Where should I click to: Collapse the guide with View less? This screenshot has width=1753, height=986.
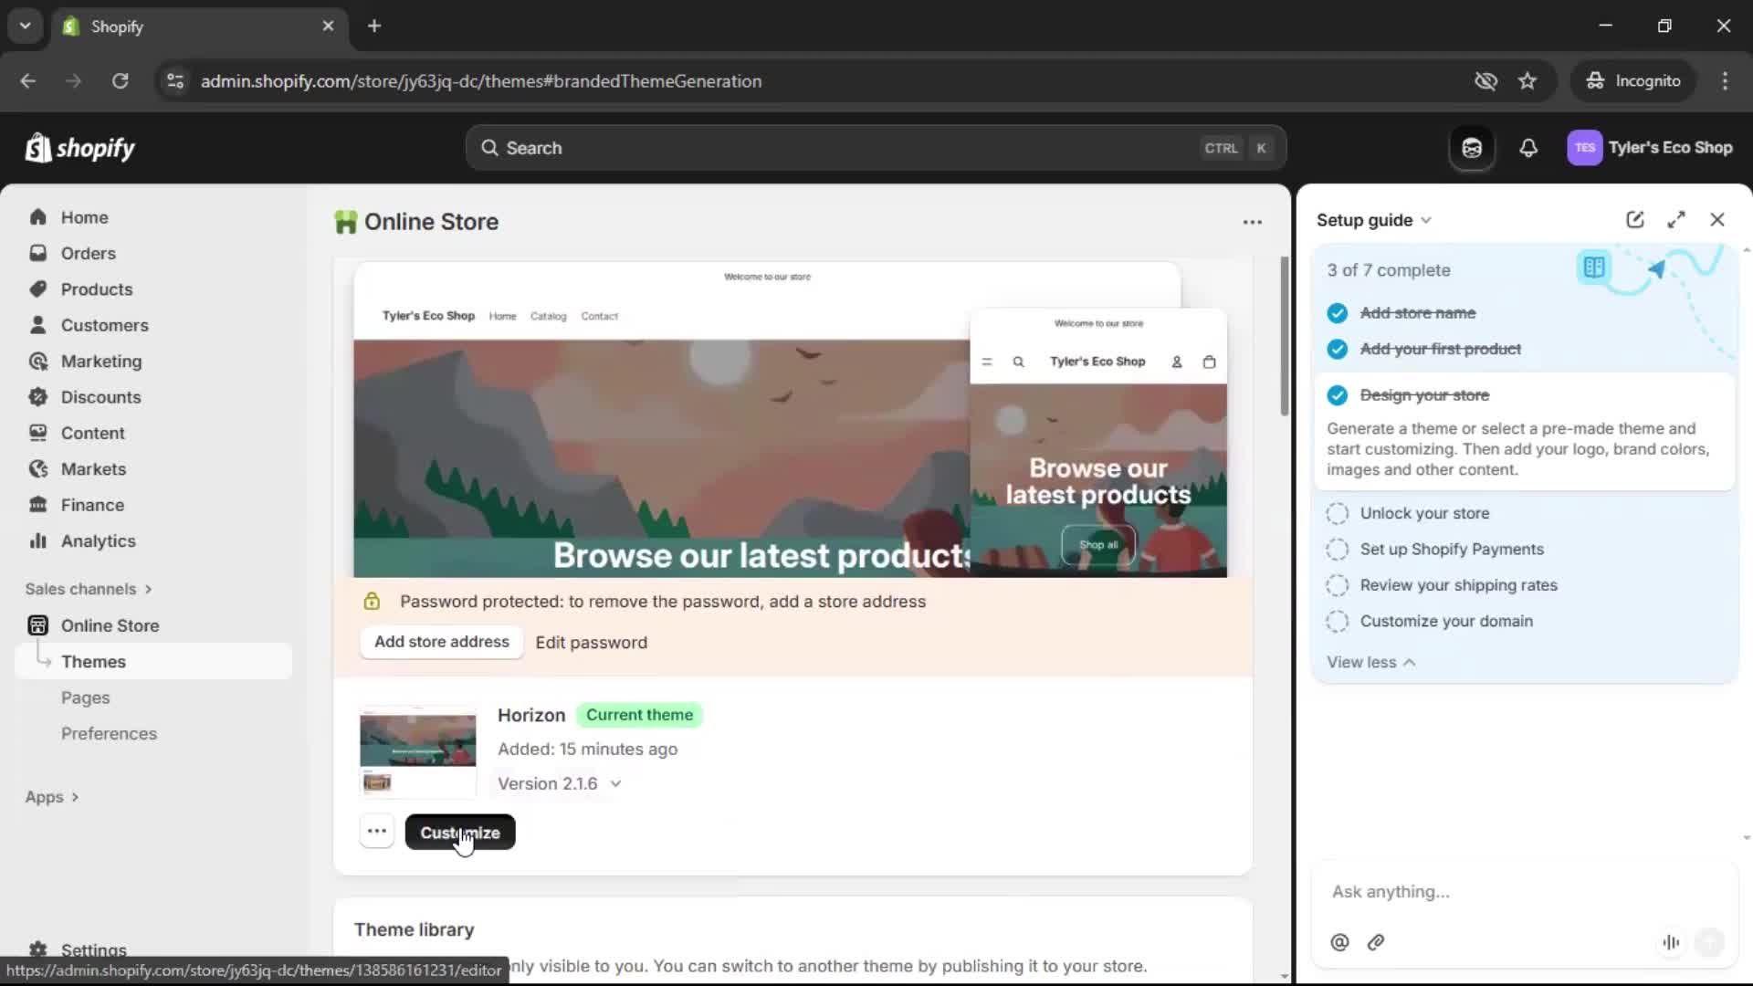[x=1370, y=662]
